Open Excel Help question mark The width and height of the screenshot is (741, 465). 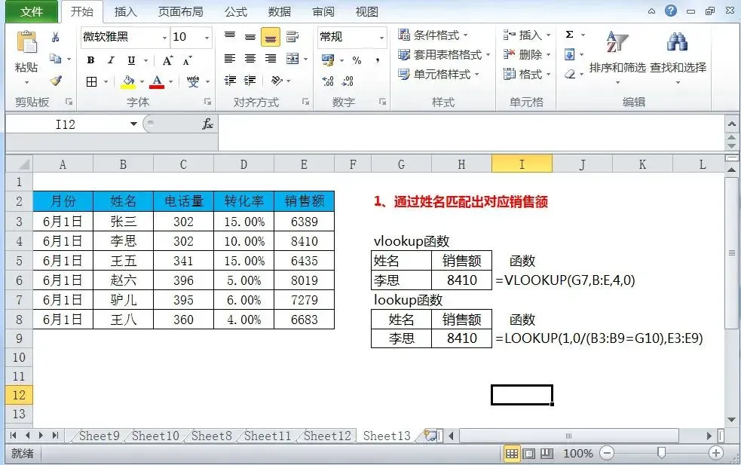[671, 11]
